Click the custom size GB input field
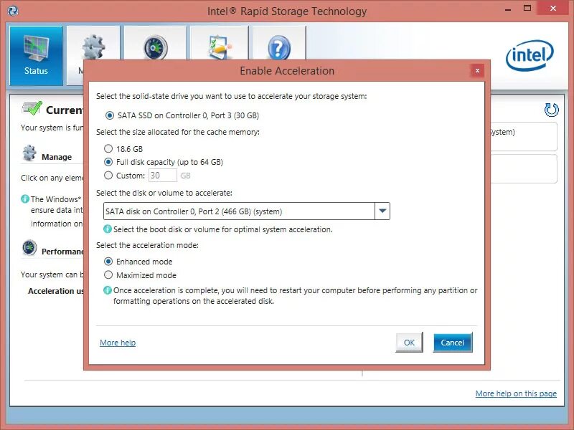 click(x=163, y=176)
